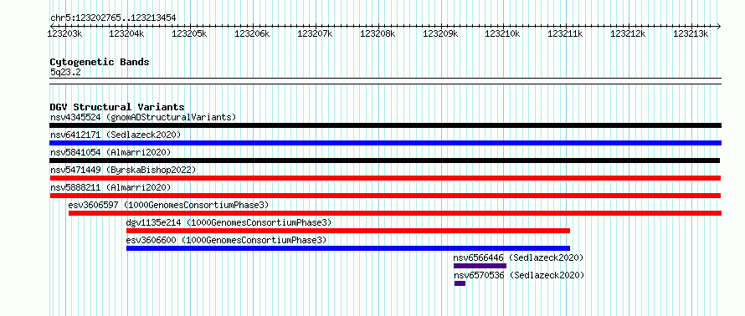The image size is (745, 316).
Task: Open the nsv5841054 (Almarri2020) label
Action: pos(110,152)
